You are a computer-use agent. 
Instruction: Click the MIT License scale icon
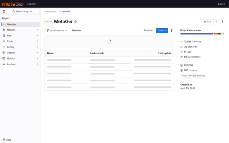tap(182, 70)
